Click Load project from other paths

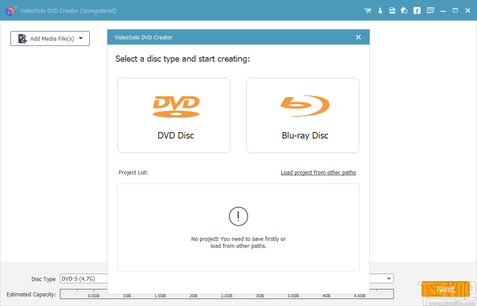click(x=318, y=172)
